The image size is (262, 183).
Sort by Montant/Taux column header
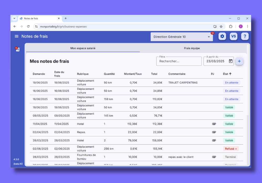pos(133,74)
